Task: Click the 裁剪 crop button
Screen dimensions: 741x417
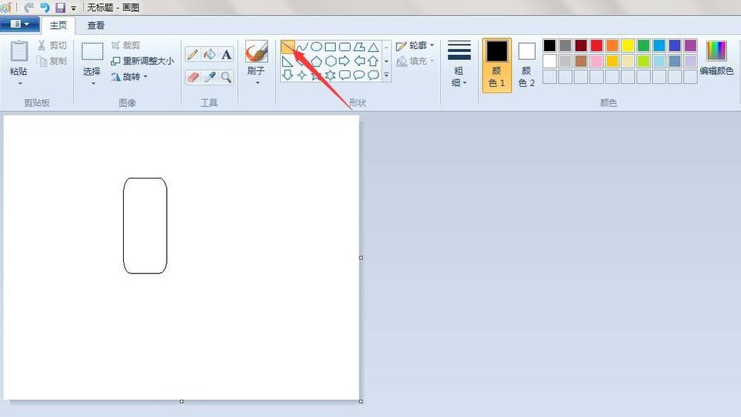Action: (126, 45)
